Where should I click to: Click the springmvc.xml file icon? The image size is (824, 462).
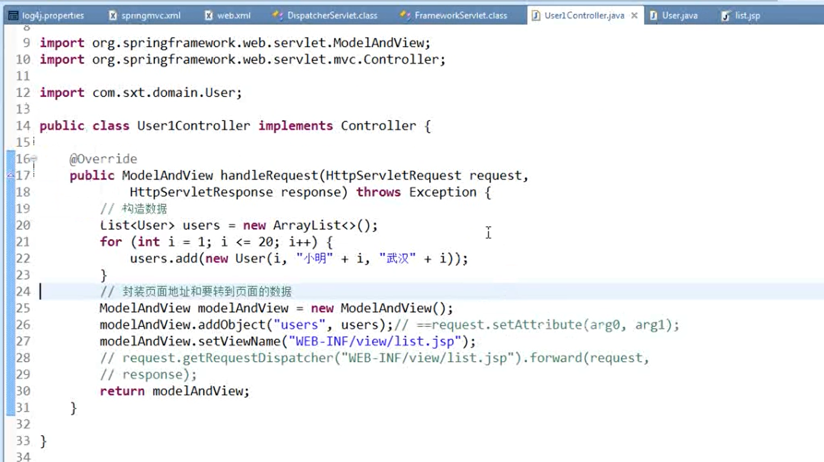click(x=113, y=16)
